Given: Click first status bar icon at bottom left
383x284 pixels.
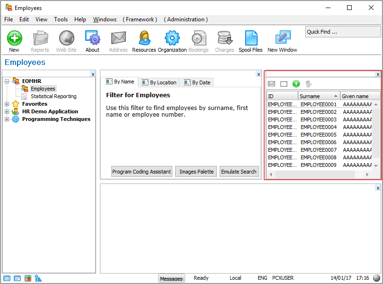Looking at the screenshot, I should [x=7, y=278].
